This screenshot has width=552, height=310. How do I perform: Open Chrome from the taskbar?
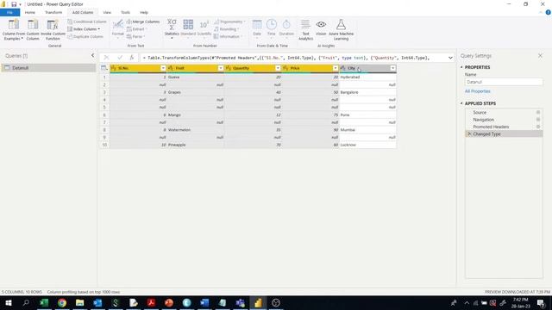(62, 302)
